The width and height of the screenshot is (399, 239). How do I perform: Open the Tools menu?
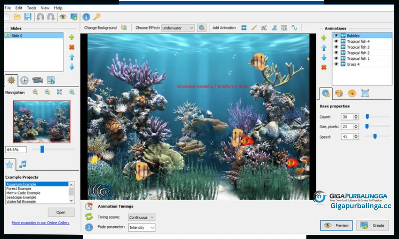pyautogui.click(x=32, y=8)
